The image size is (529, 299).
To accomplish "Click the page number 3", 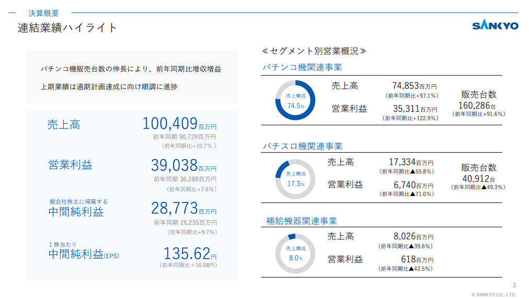I will 514,285.
